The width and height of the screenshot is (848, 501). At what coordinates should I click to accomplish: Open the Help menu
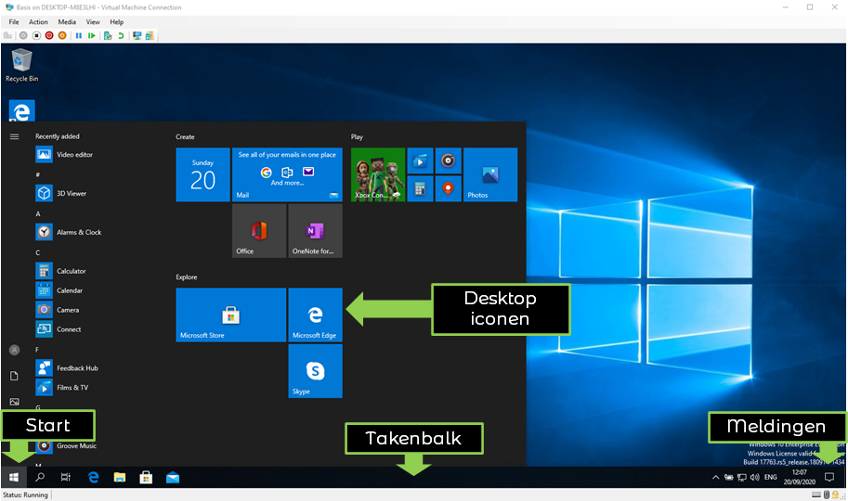[117, 22]
